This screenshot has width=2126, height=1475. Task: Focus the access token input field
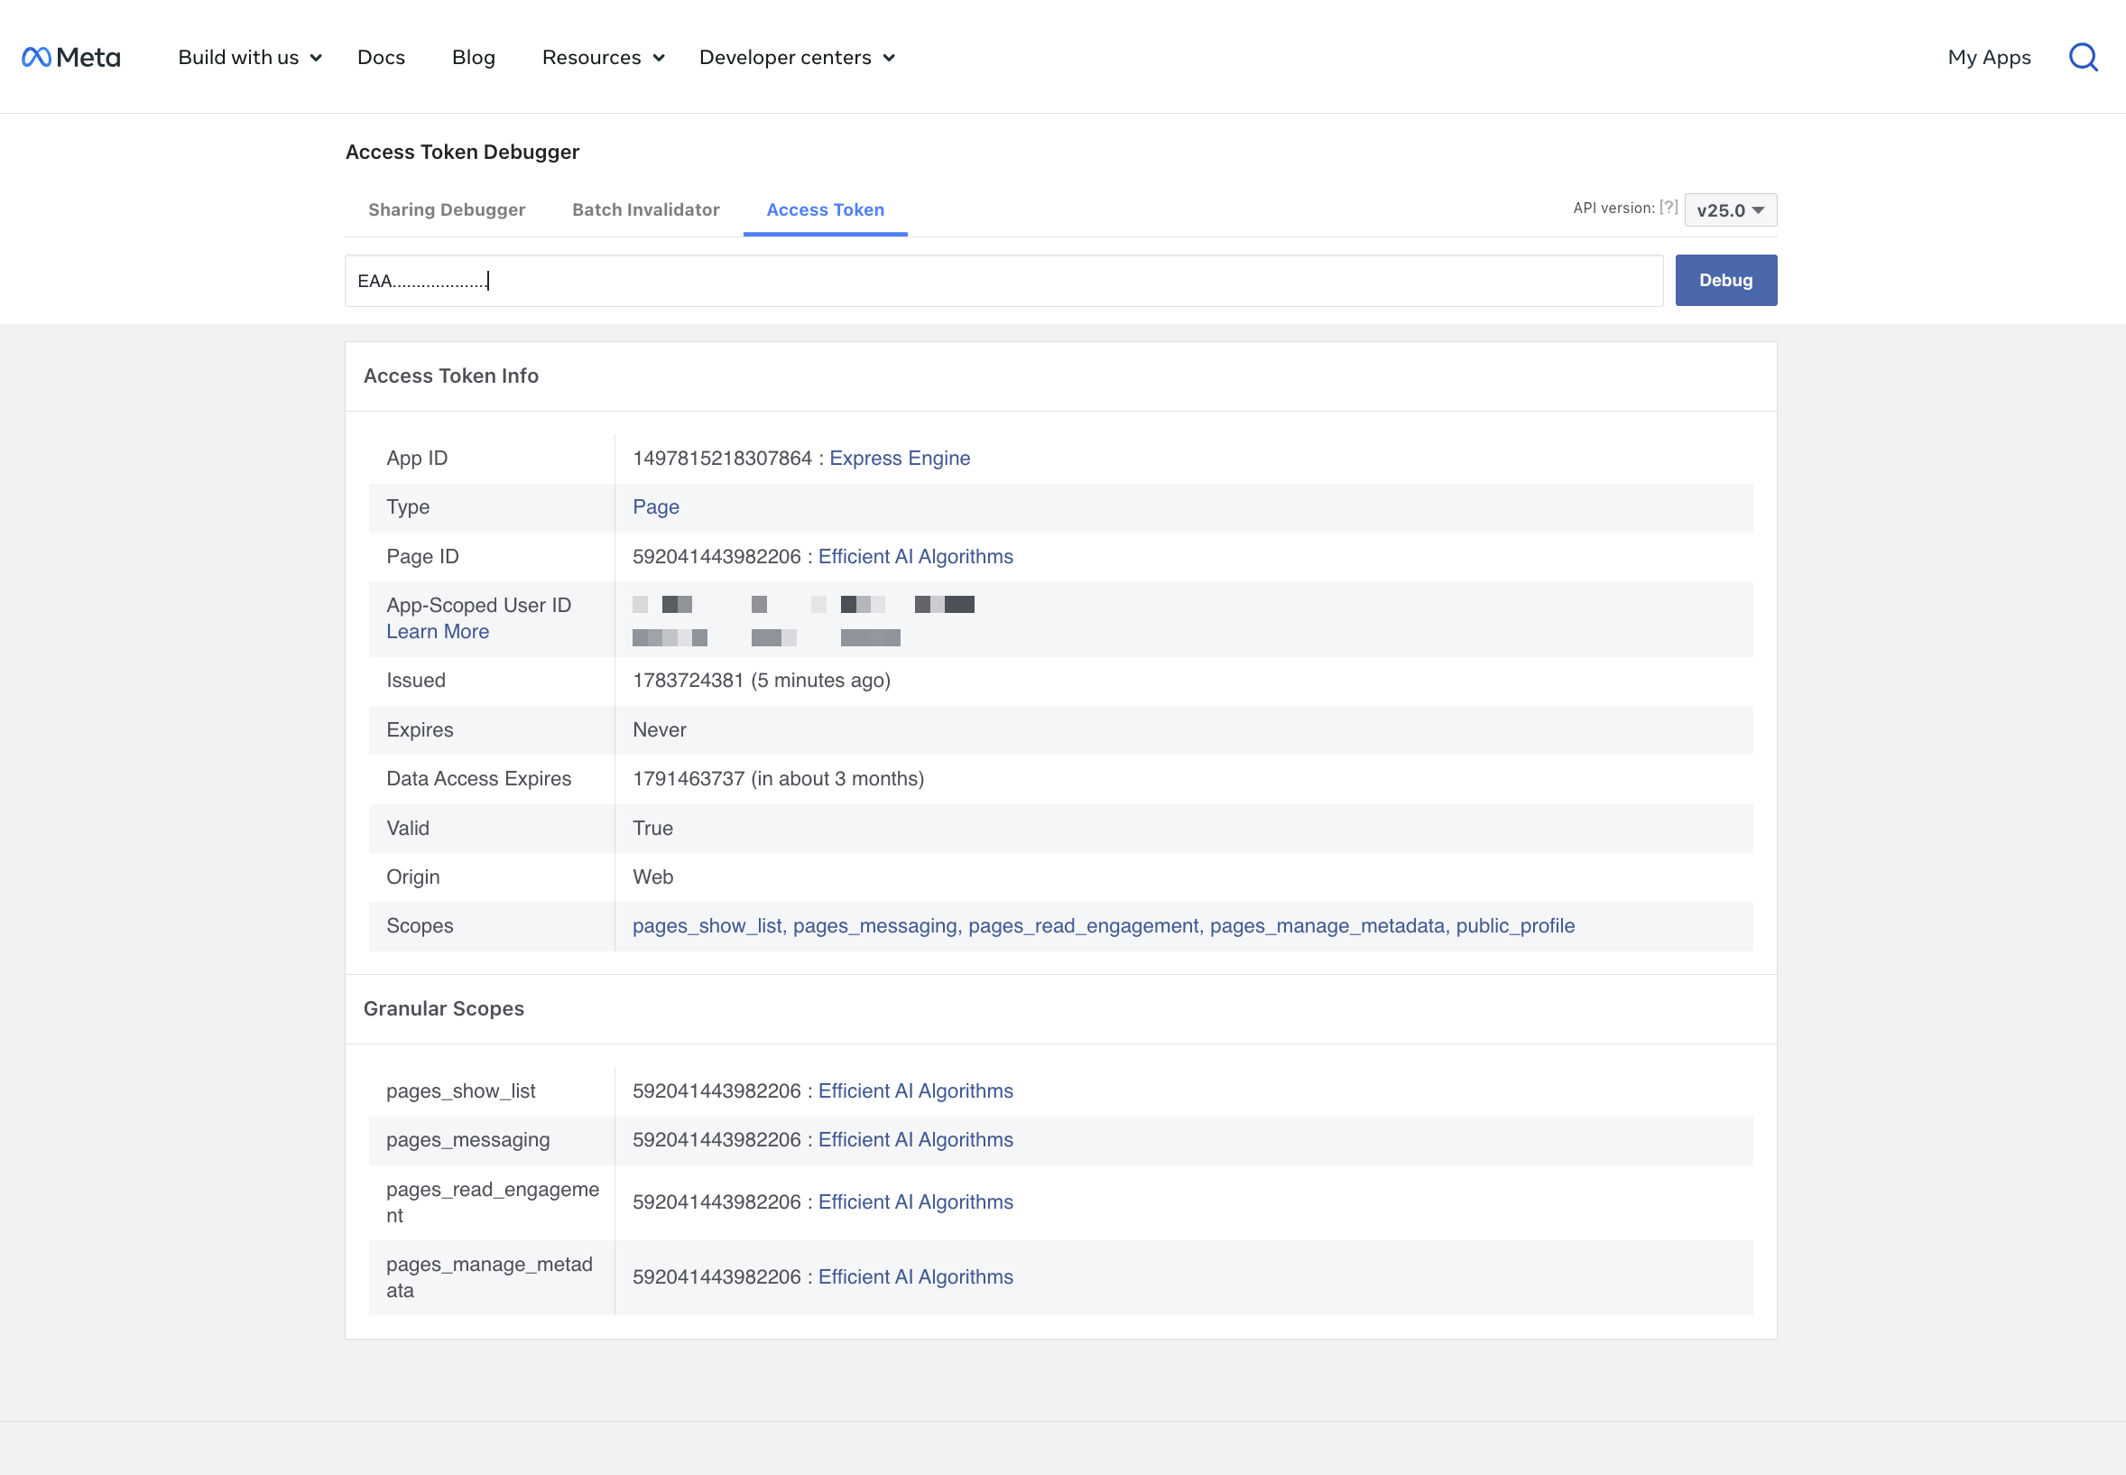(1003, 280)
